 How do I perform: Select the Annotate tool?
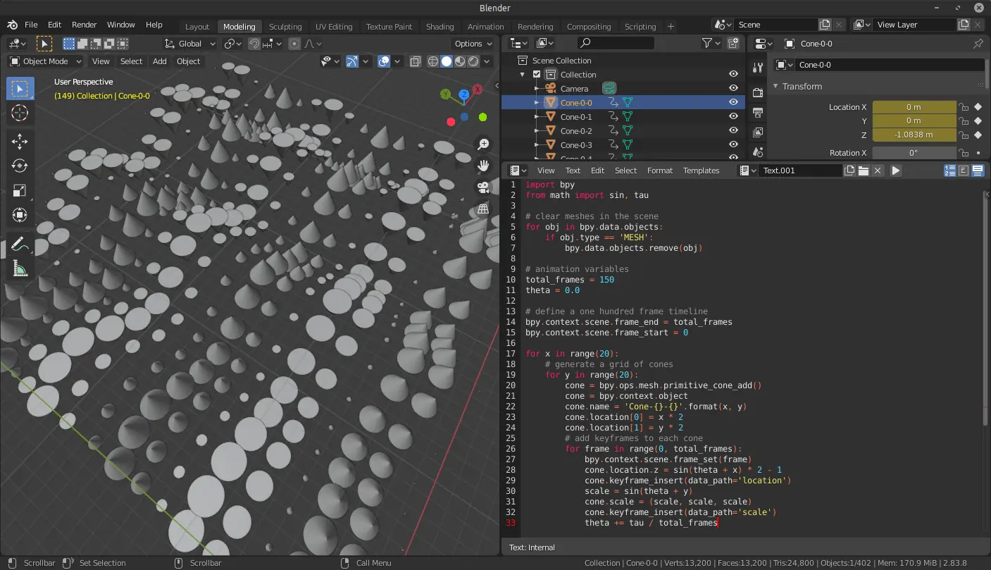(x=20, y=244)
